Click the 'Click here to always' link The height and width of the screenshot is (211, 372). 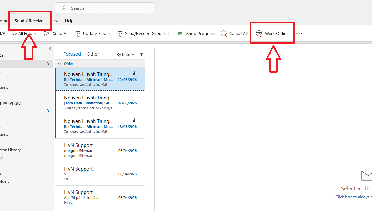pos(354,197)
